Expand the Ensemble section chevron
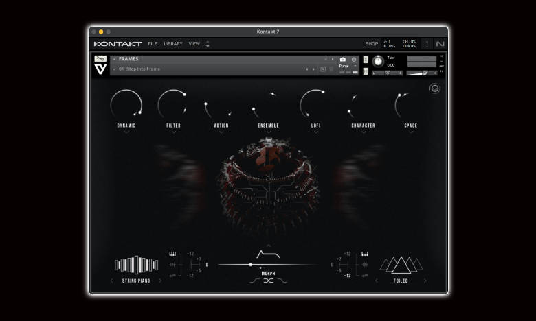The width and height of the screenshot is (536, 321). [x=269, y=131]
